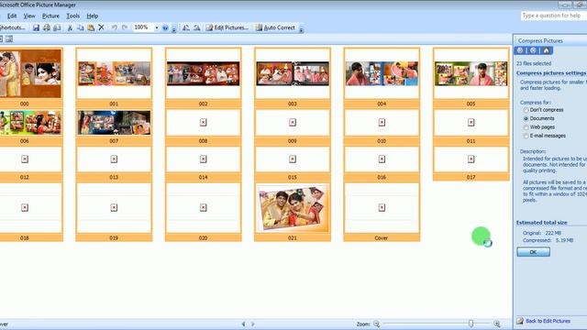Image resolution: width=587 pixels, height=330 pixels.
Task: Click the Auto Correct button
Action: (275, 27)
